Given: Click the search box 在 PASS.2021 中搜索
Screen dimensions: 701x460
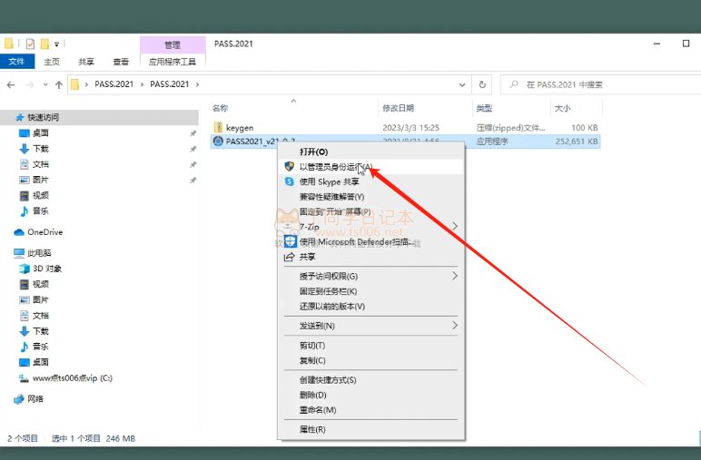Looking at the screenshot, I should (600, 84).
